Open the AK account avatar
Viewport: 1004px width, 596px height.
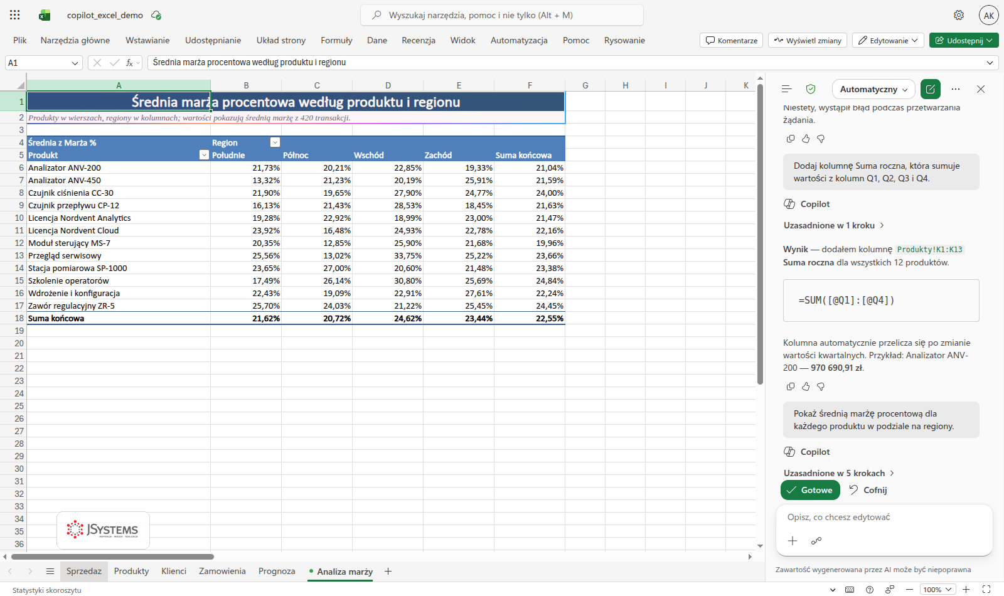pyautogui.click(x=989, y=15)
